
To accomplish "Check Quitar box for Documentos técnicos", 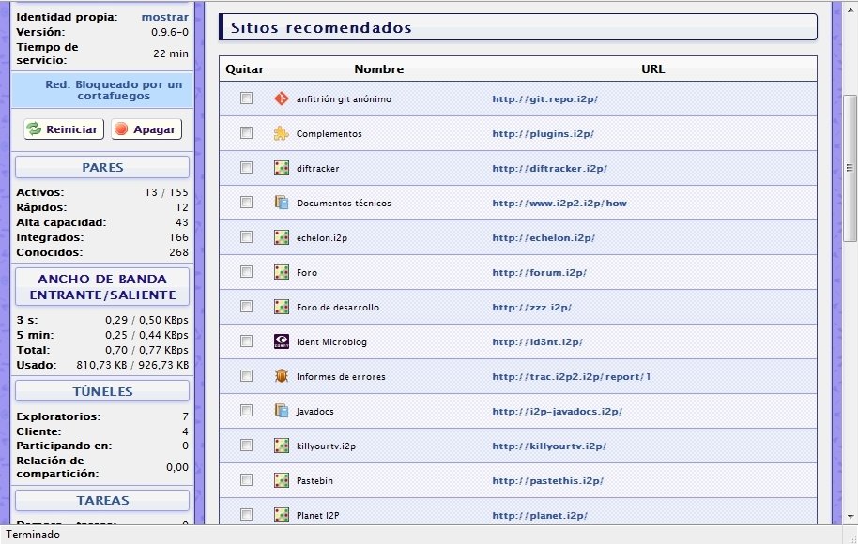I will point(246,203).
